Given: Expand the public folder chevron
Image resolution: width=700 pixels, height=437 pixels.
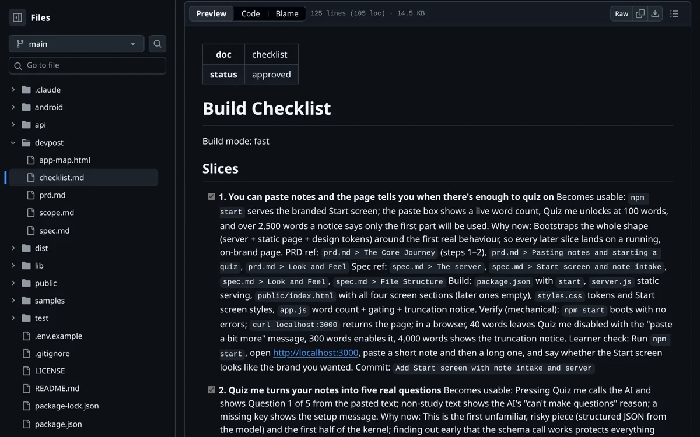Looking at the screenshot, I should (x=13, y=283).
